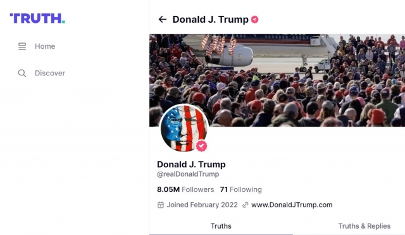Open the Home feed icon in the sidebar
Image resolution: width=405 pixels, height=235 pixels.
tap(22, 46)
